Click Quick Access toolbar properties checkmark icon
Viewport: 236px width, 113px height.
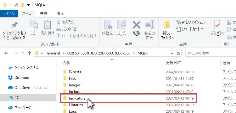click(16, 5)
